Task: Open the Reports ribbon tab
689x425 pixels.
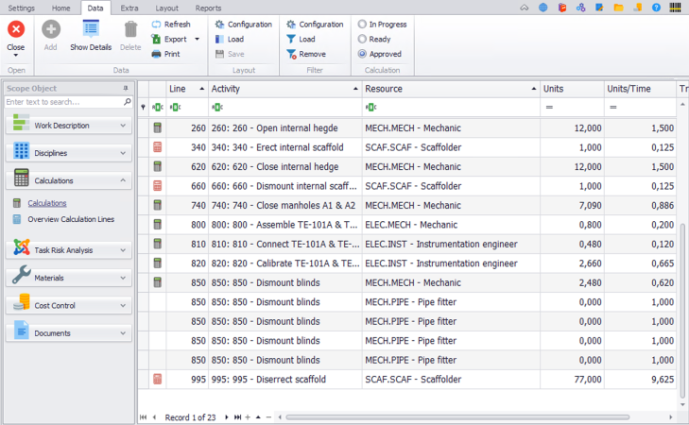Action: 208,8
